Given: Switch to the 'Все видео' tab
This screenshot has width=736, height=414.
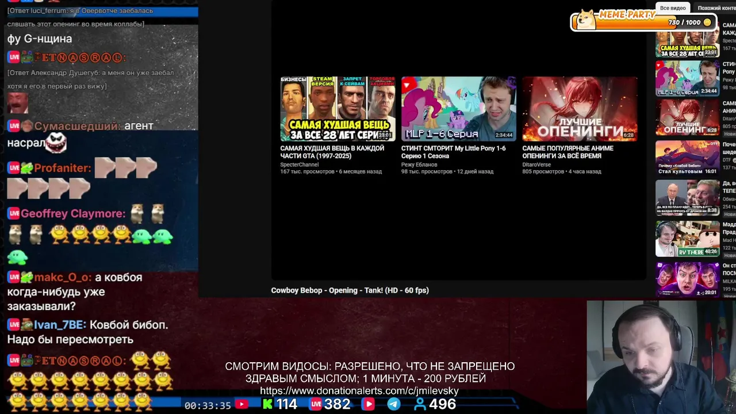Looking at the screenshot, I should click(673, 8).
